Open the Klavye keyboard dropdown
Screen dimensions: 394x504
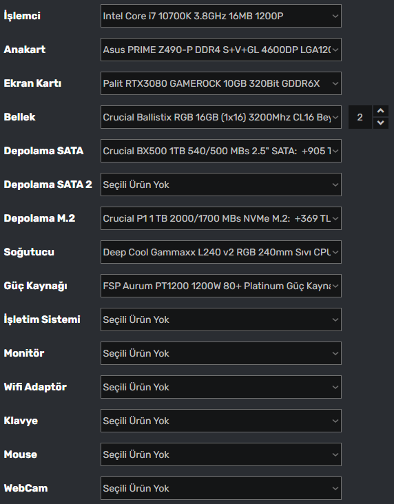coord(221,421)
